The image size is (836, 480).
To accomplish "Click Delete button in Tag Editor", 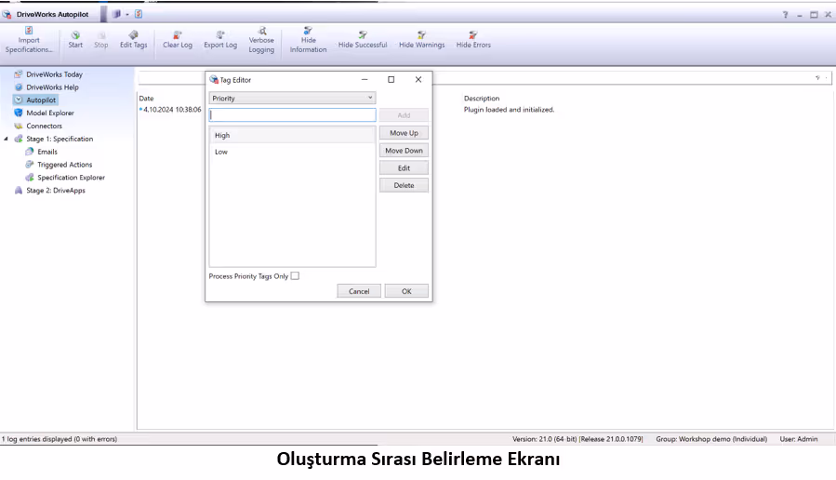I will 404,186.
